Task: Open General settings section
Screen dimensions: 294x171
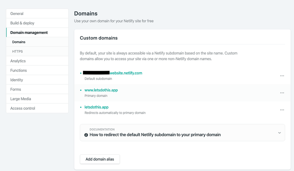Action: (x=37, y=13)
